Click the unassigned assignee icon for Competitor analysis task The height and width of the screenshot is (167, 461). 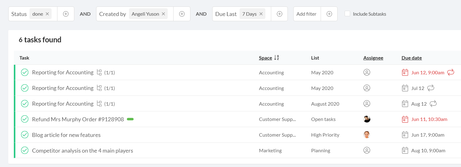367,150
